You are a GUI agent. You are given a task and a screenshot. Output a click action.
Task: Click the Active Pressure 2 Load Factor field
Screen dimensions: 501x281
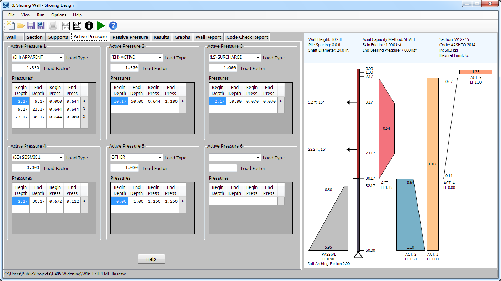click(x=124, y=68)
